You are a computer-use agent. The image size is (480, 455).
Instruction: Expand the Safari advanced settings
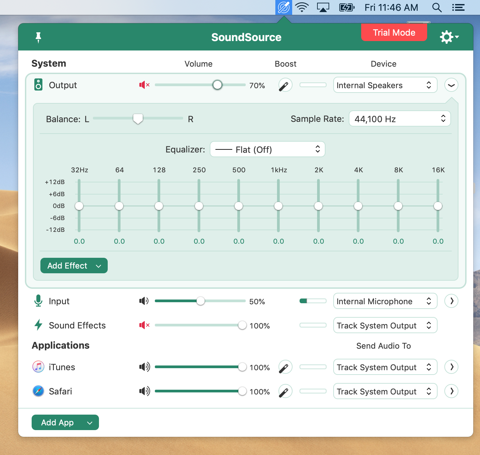pos(451,391)
